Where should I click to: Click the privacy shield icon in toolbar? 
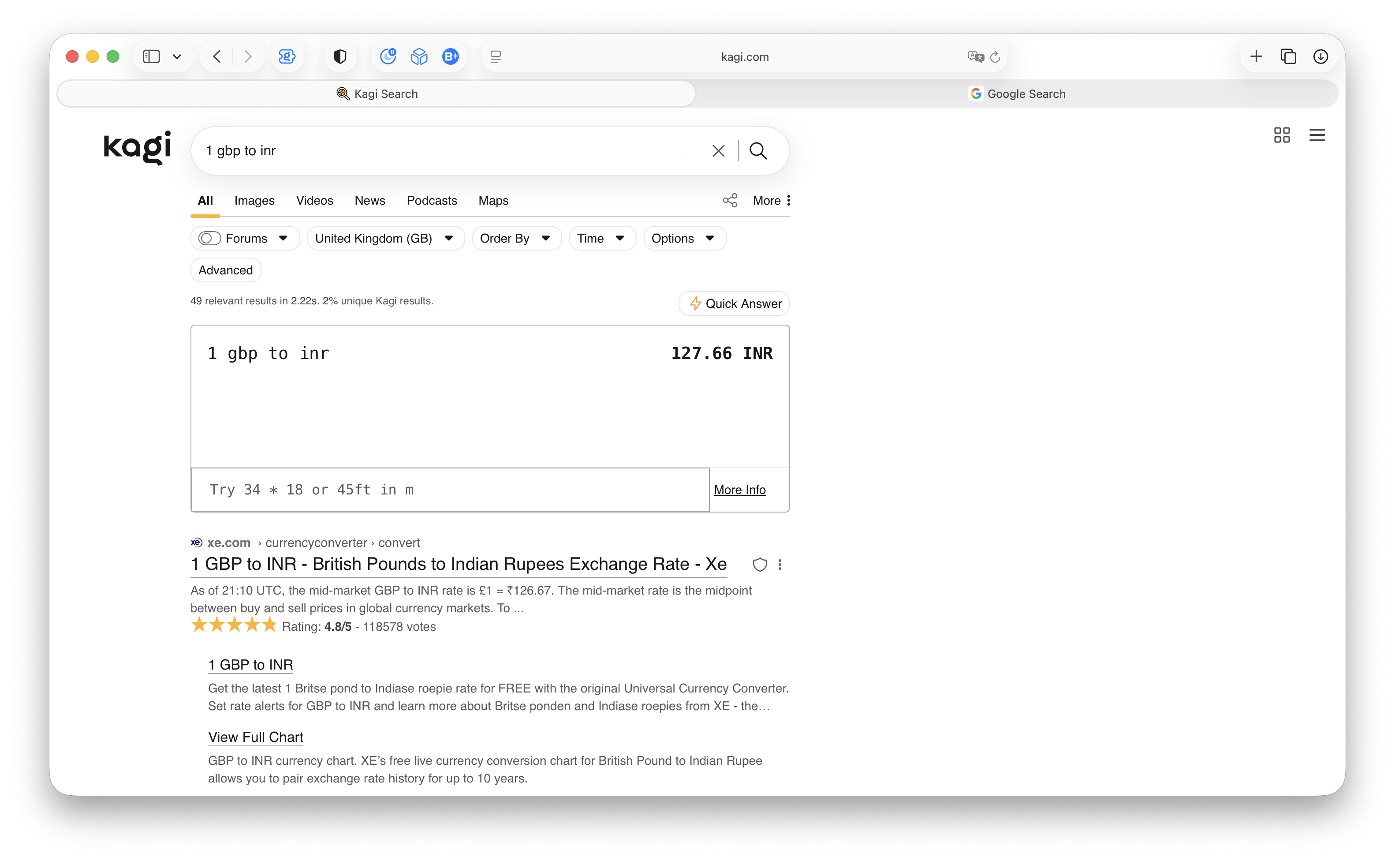[x=340, y=56]
